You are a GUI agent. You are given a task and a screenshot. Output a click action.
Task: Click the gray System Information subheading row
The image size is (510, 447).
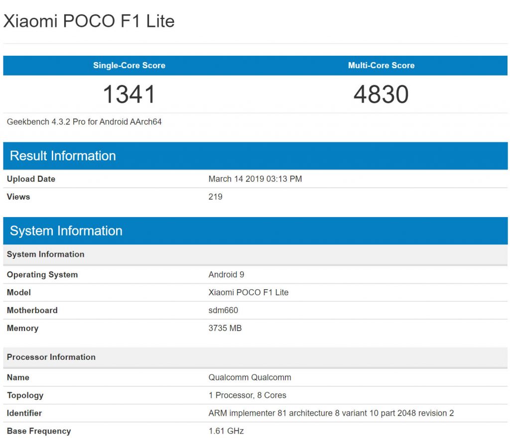point(255,254)
